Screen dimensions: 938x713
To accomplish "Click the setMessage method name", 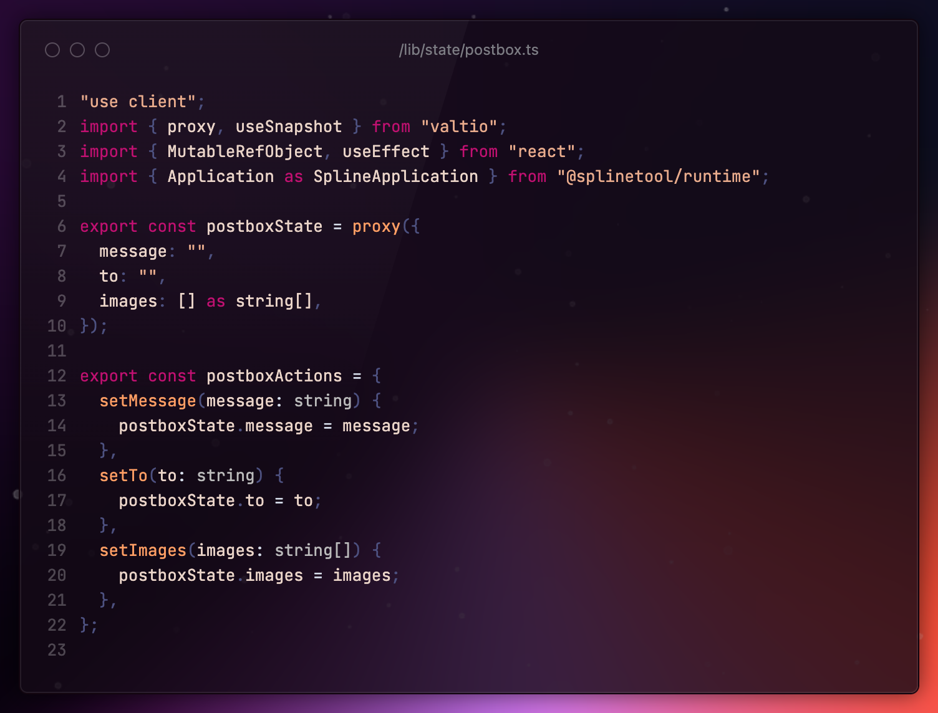I will pos(148,401).
